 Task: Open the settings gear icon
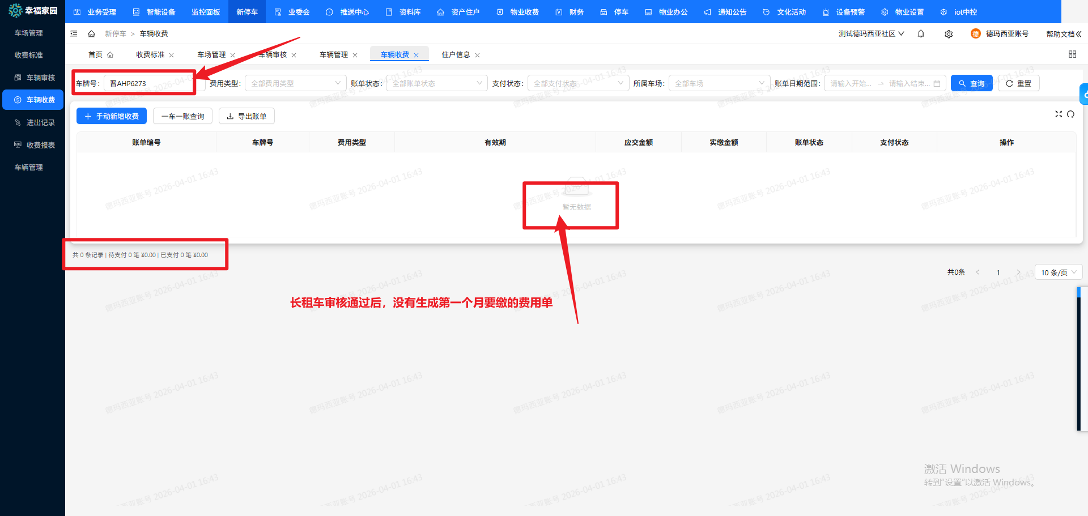coord(948,33)
